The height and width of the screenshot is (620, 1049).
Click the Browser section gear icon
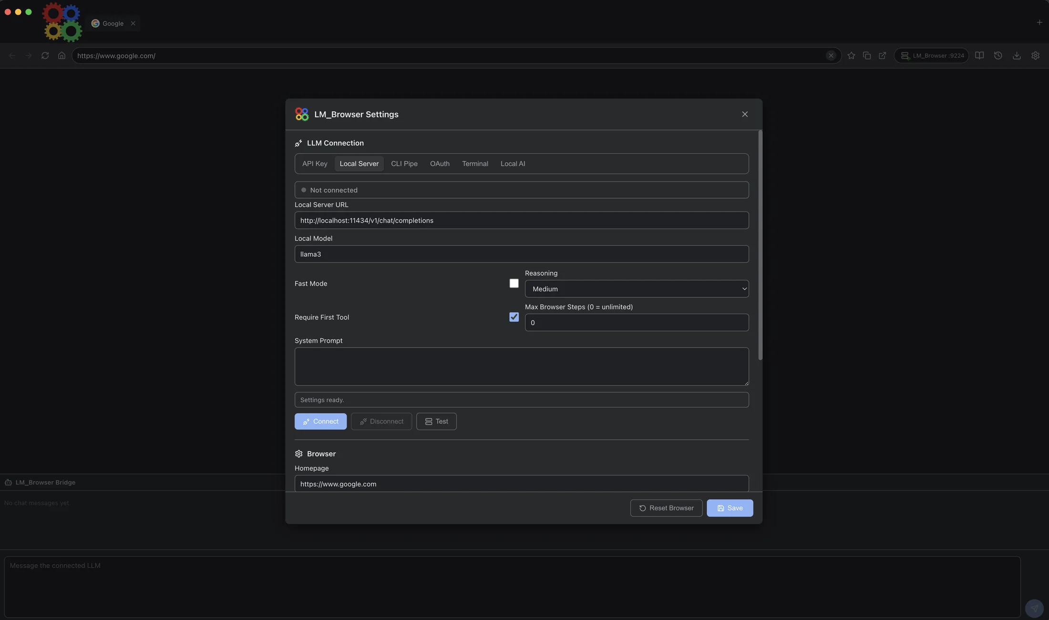pyautogui.click(x=299, y=454)
